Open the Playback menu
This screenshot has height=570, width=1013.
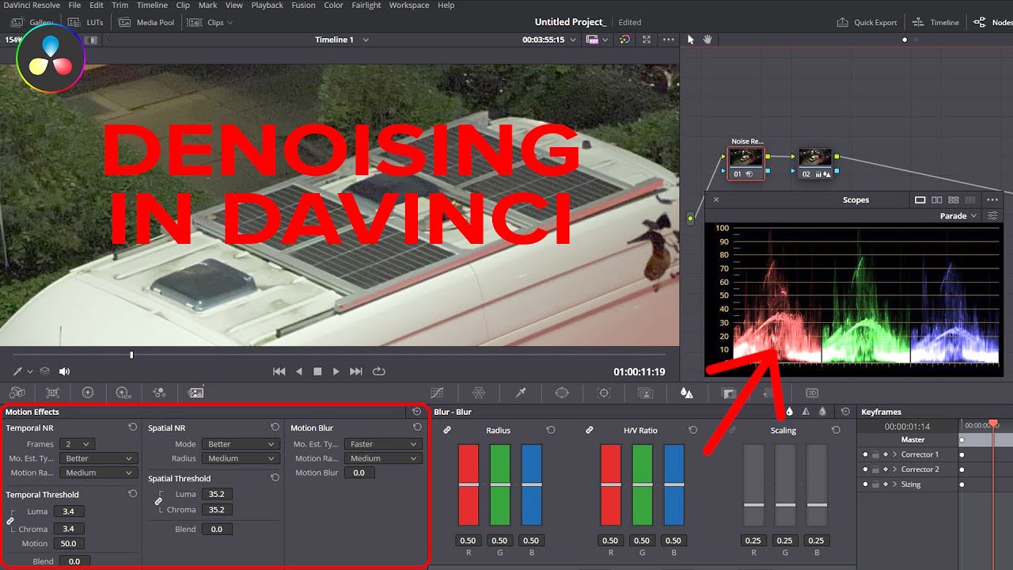pyautogui.click(x=267, y=5)
